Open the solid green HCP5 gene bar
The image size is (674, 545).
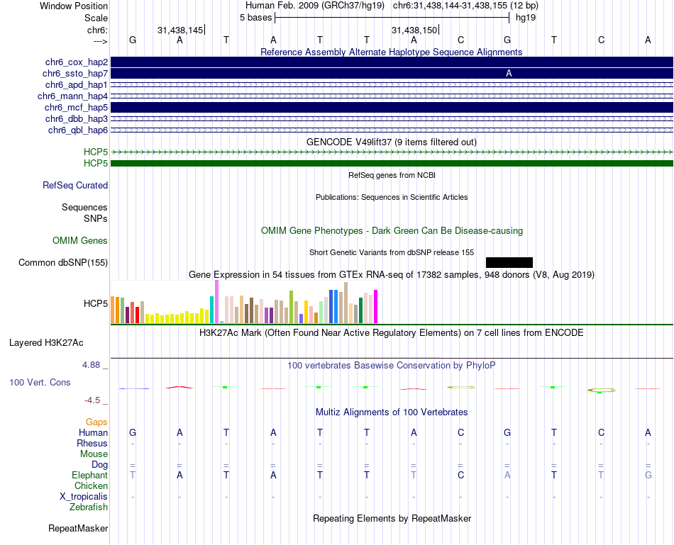[x=392, y=163]
